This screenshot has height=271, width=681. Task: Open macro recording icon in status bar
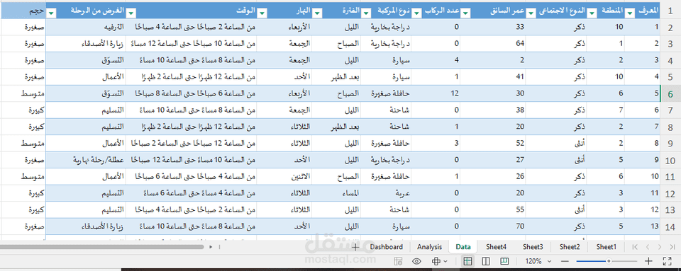click(x=398, y=261)
